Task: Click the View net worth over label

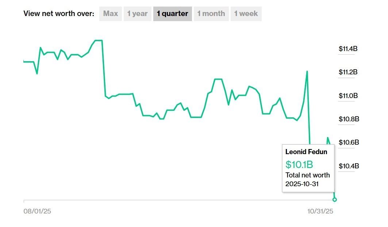Action: (x=59, y=14)
